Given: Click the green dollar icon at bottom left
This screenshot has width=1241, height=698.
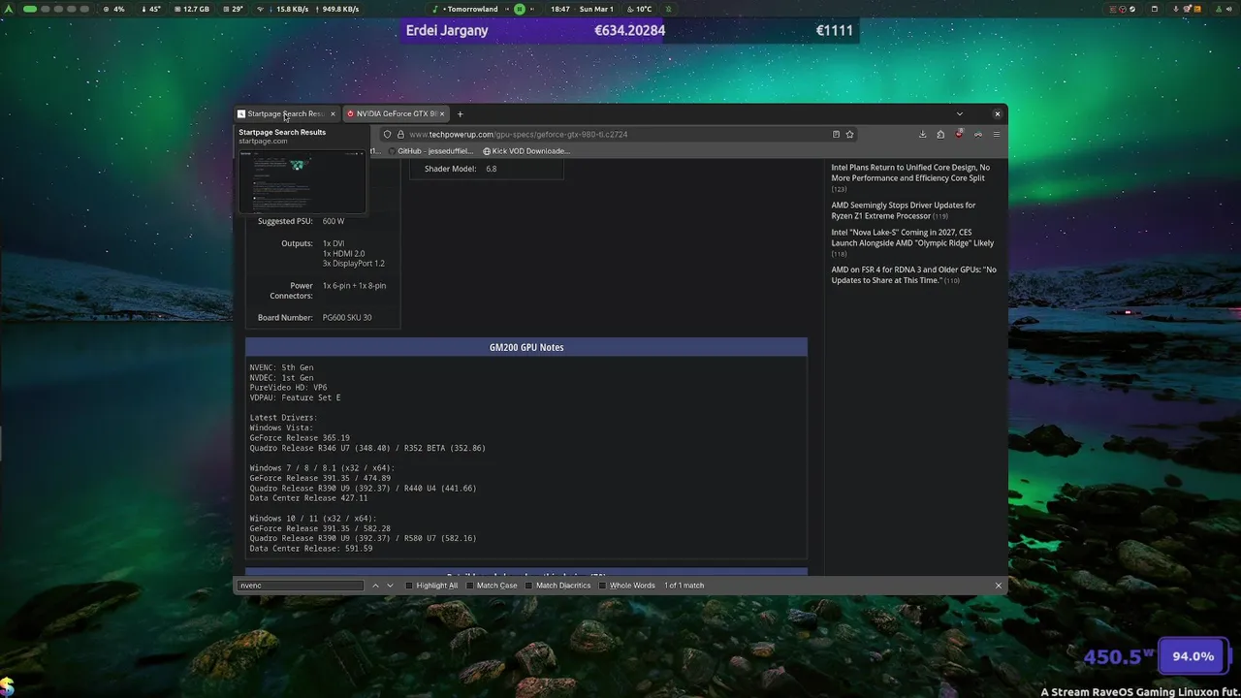Looking at the screenshot, I should pos(7,686).
